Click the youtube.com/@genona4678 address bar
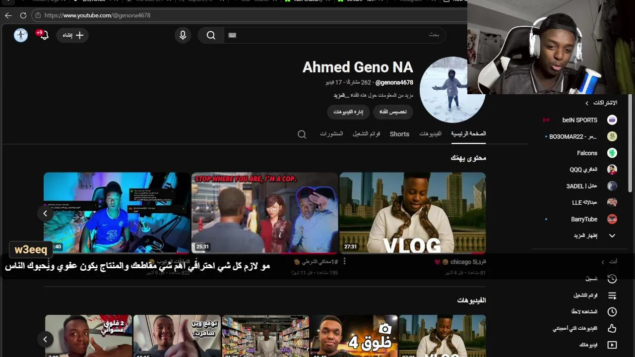 (x=248, y=15)
